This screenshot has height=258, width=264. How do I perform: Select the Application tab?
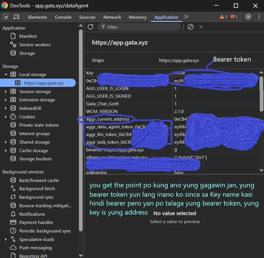166,17
